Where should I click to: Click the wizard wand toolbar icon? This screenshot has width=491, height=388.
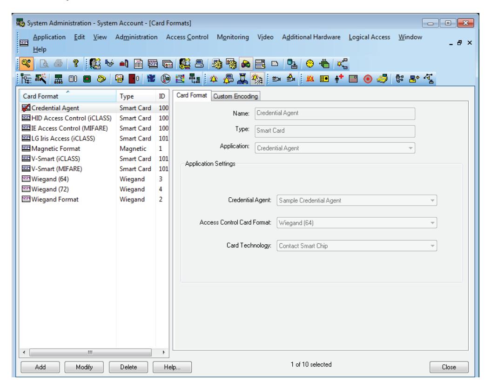coord(40,79)
